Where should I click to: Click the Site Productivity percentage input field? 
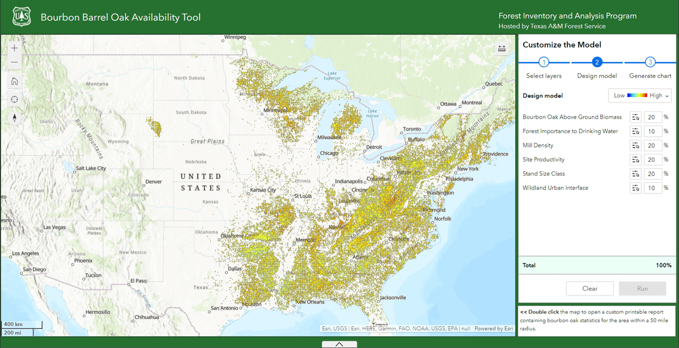[652, 159]
